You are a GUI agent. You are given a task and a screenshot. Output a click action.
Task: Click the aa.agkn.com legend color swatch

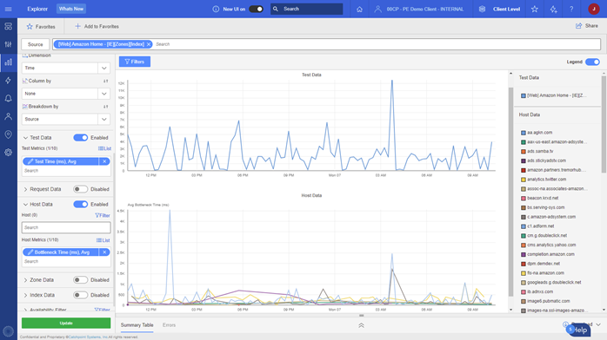coord(524,133)
